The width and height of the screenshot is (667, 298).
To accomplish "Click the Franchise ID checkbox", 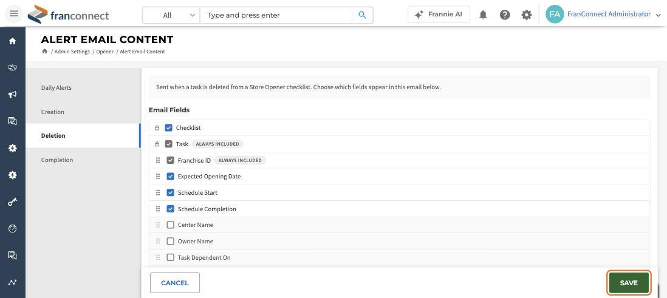I will point(170,160).
